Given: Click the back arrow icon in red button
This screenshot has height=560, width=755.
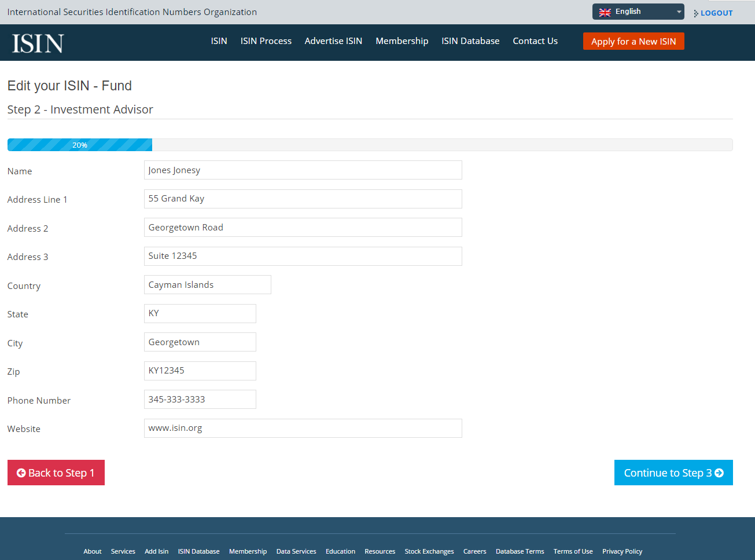Looking at the screenshot, I should tap(21, 473).
